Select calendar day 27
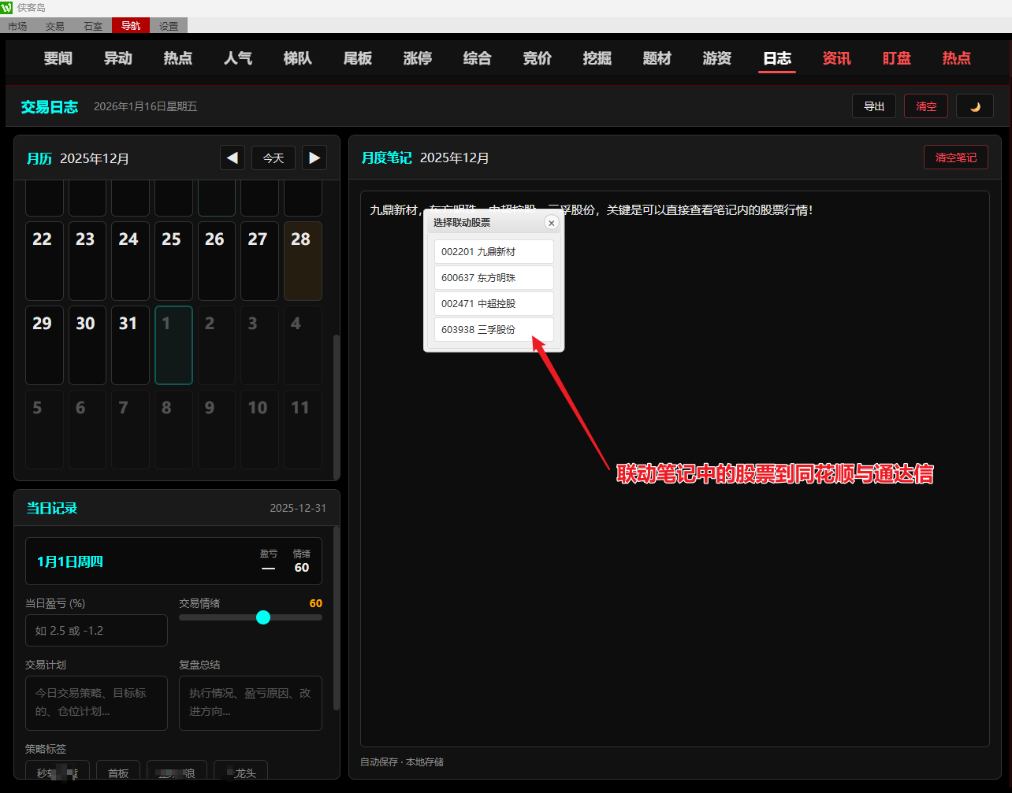The width and height of the screenshot is (1012, 793). tap(259, 261)
